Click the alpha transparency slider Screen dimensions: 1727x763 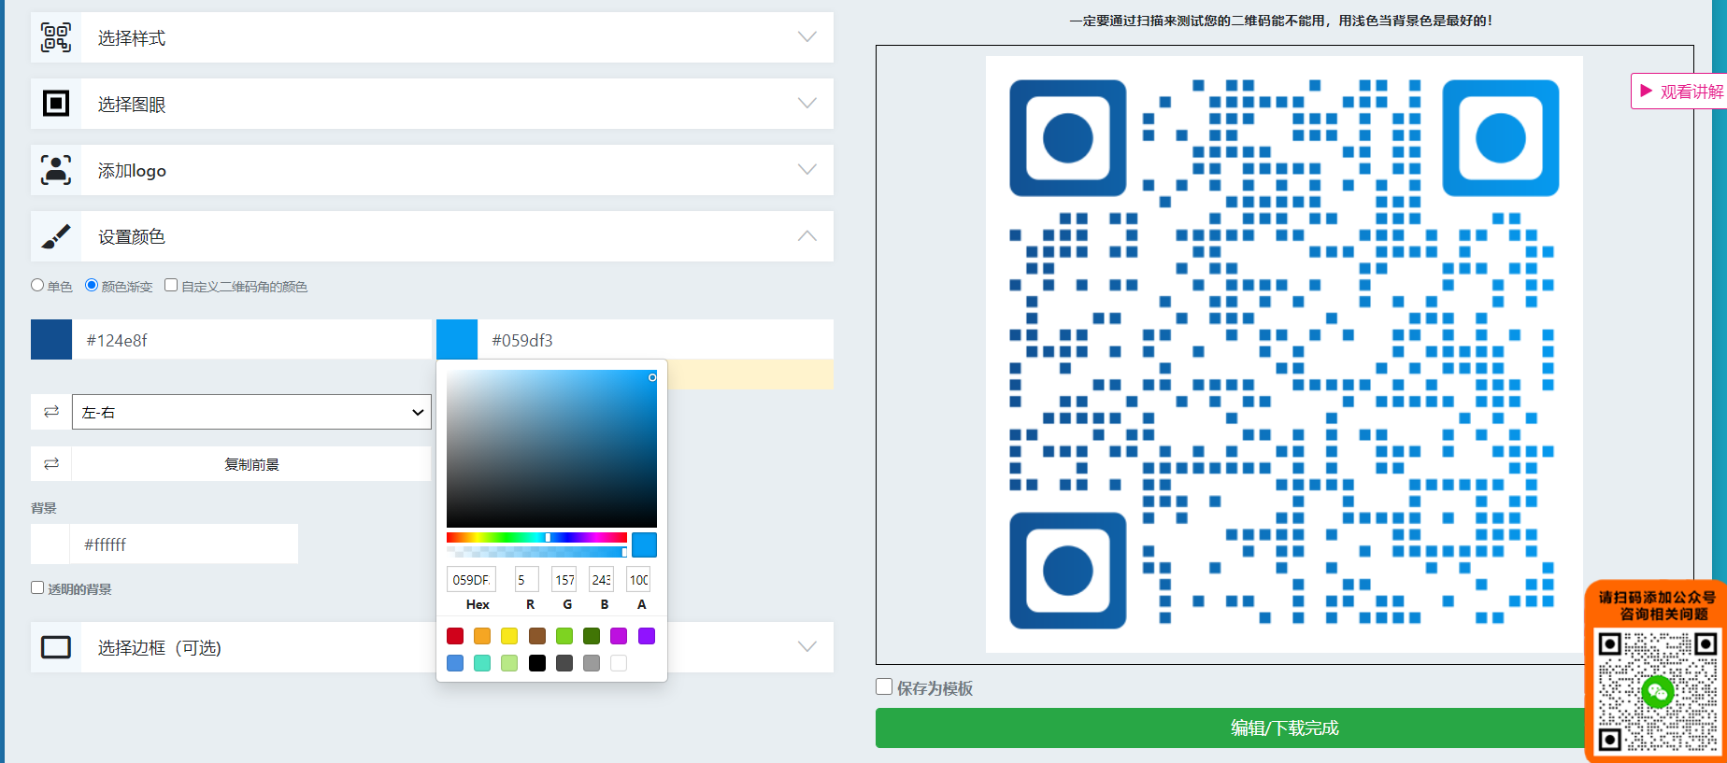[x=536, y=552]
